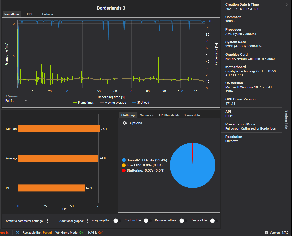Open the Options gear in Stuttering panel

(125, 123)
